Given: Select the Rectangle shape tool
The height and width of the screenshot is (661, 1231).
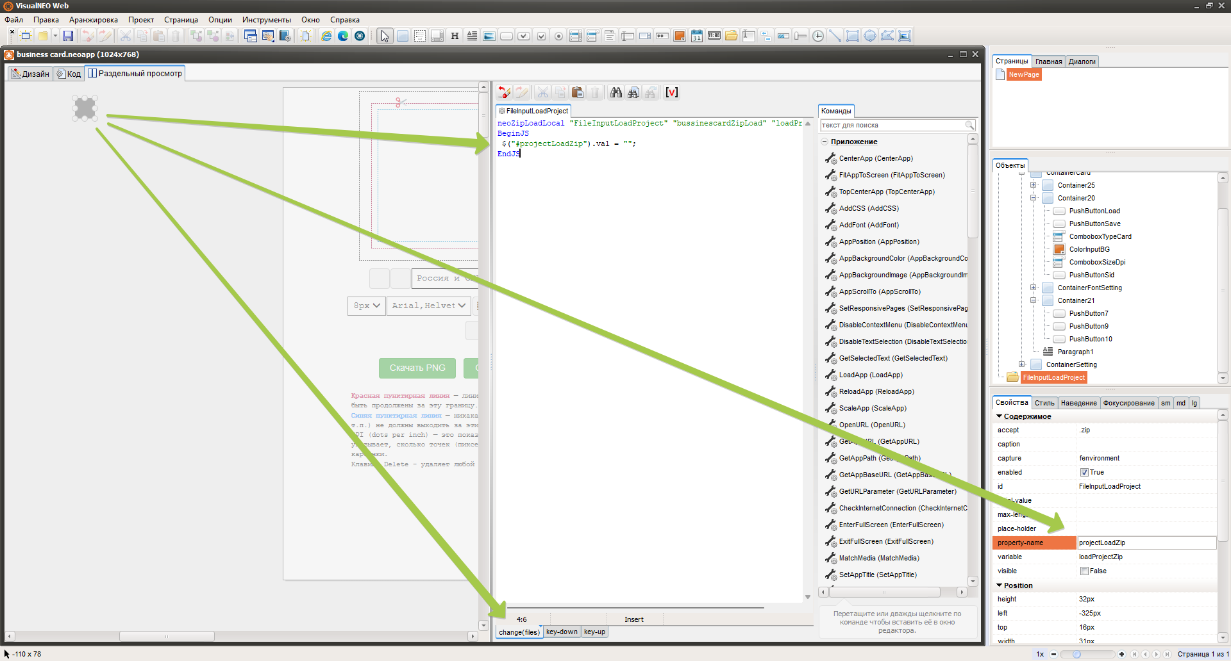Looking at the screenshot, I should (x=853, y=36).
